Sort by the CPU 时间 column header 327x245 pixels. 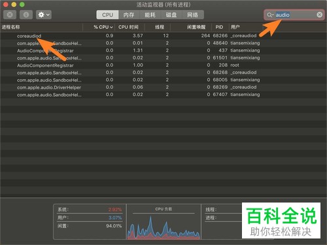129,27
